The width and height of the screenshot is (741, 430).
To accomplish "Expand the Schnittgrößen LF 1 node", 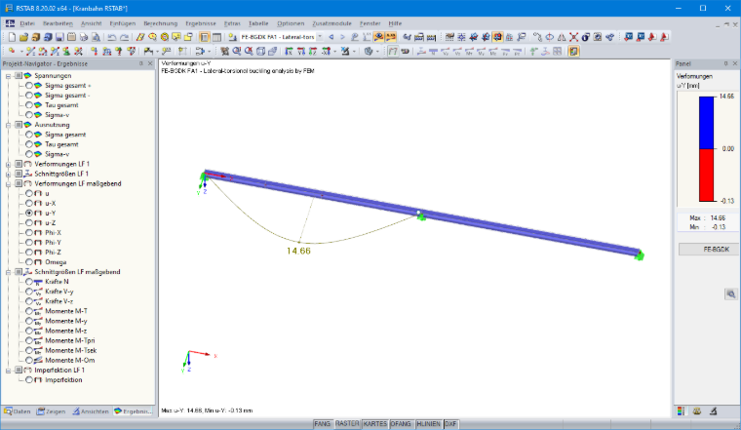I will [x=8, y=174].
